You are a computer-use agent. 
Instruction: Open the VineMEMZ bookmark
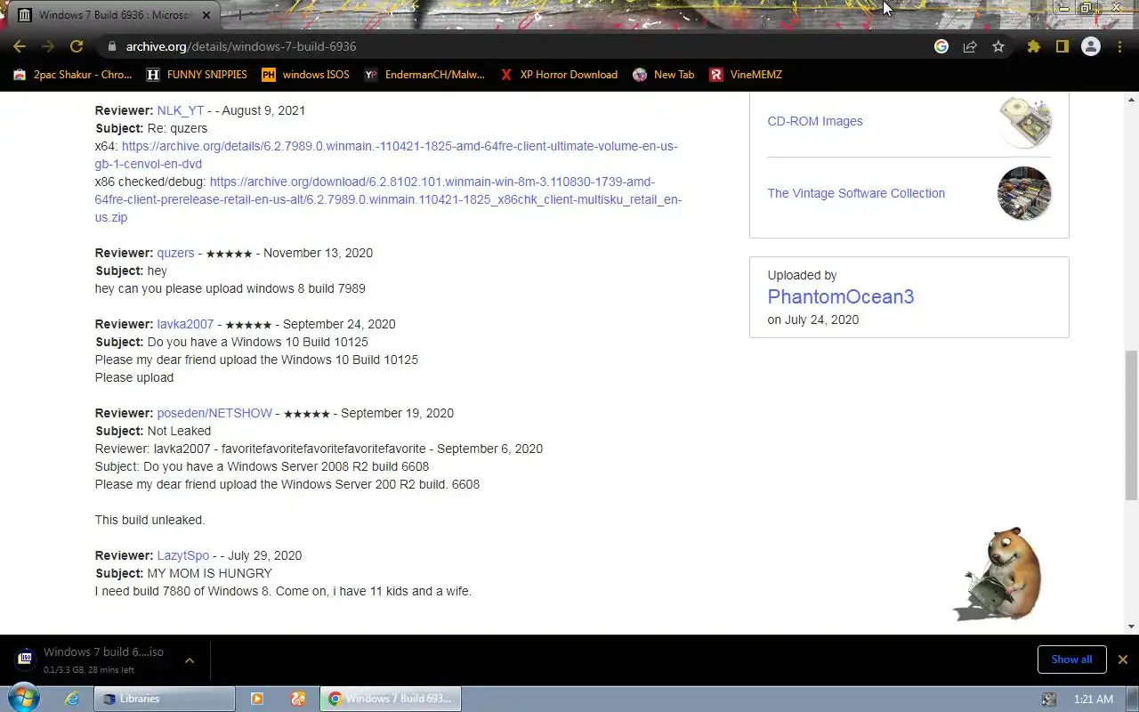[x=746, y=75]
